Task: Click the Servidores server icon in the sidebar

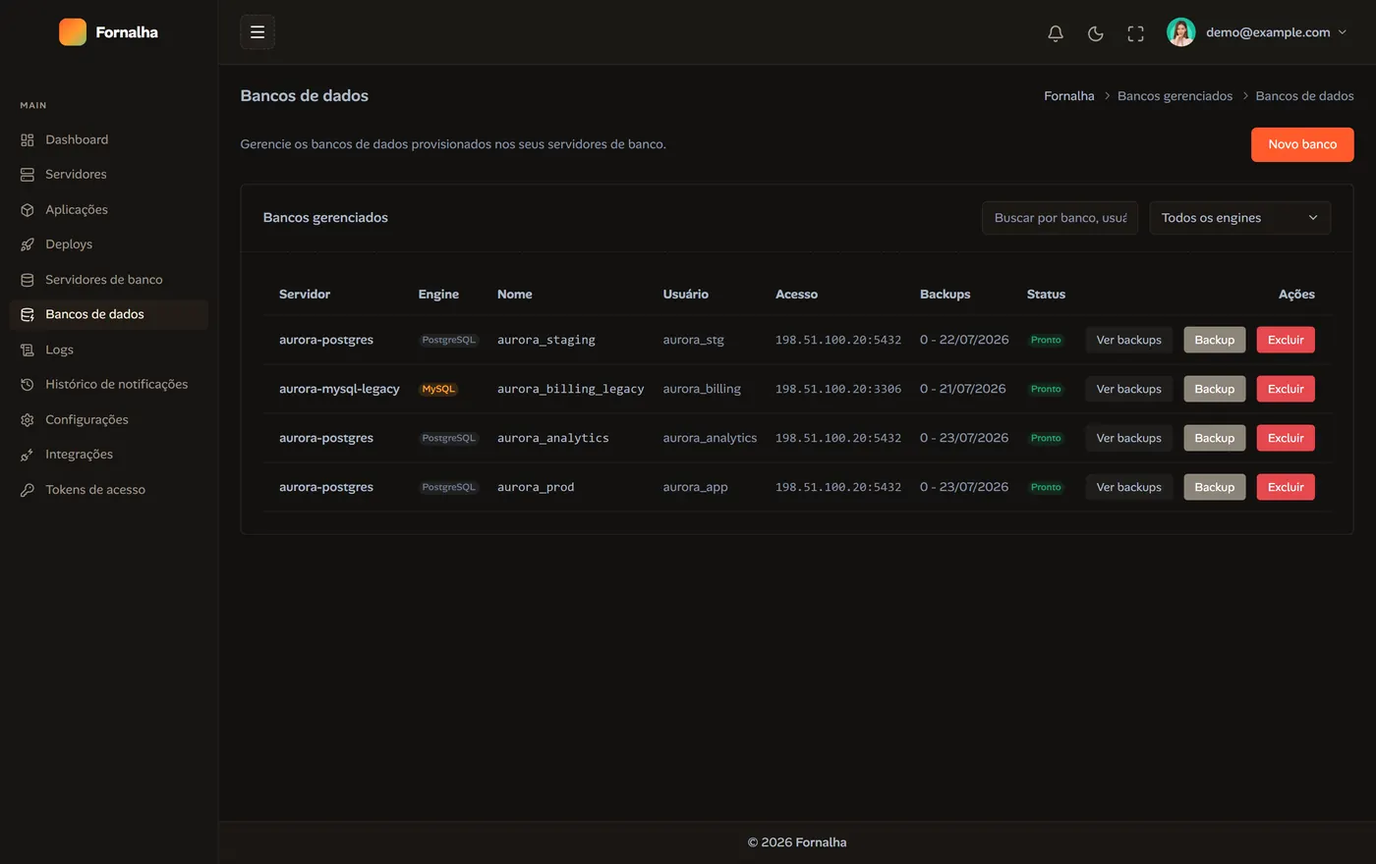Action: point(28,175)
